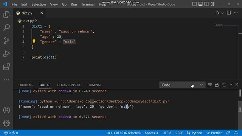Click the "male" string on line 4
This screenshot has width=242, height=136.
69,42
